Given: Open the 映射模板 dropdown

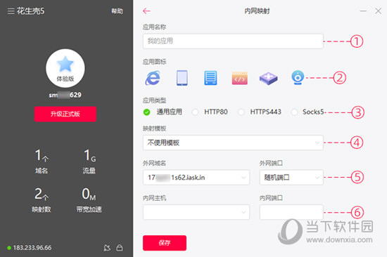Looking at the screenshot, I should pyautogui.click(x=233, y=143).
